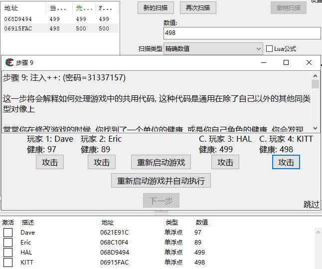
Task: Click the 新的扫描 (New Scan) button
Action: (156, 8)
